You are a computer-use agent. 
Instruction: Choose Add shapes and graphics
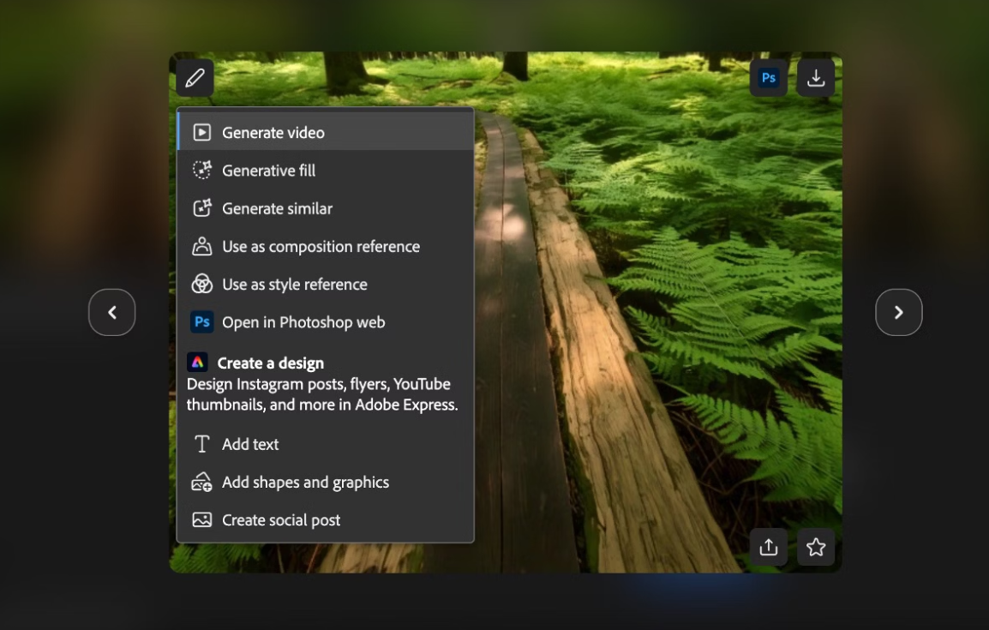326,482
